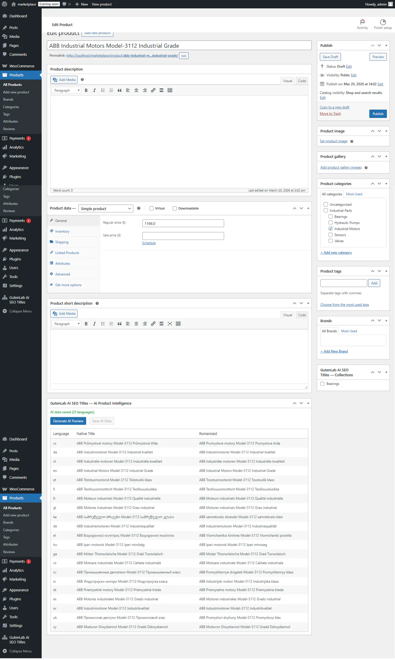
Task: Open the Schedule link under Sale price
Action: coord(149,243)
